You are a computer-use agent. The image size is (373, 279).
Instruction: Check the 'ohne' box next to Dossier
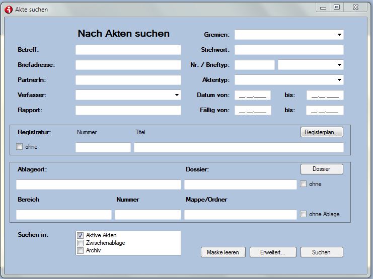303,184
